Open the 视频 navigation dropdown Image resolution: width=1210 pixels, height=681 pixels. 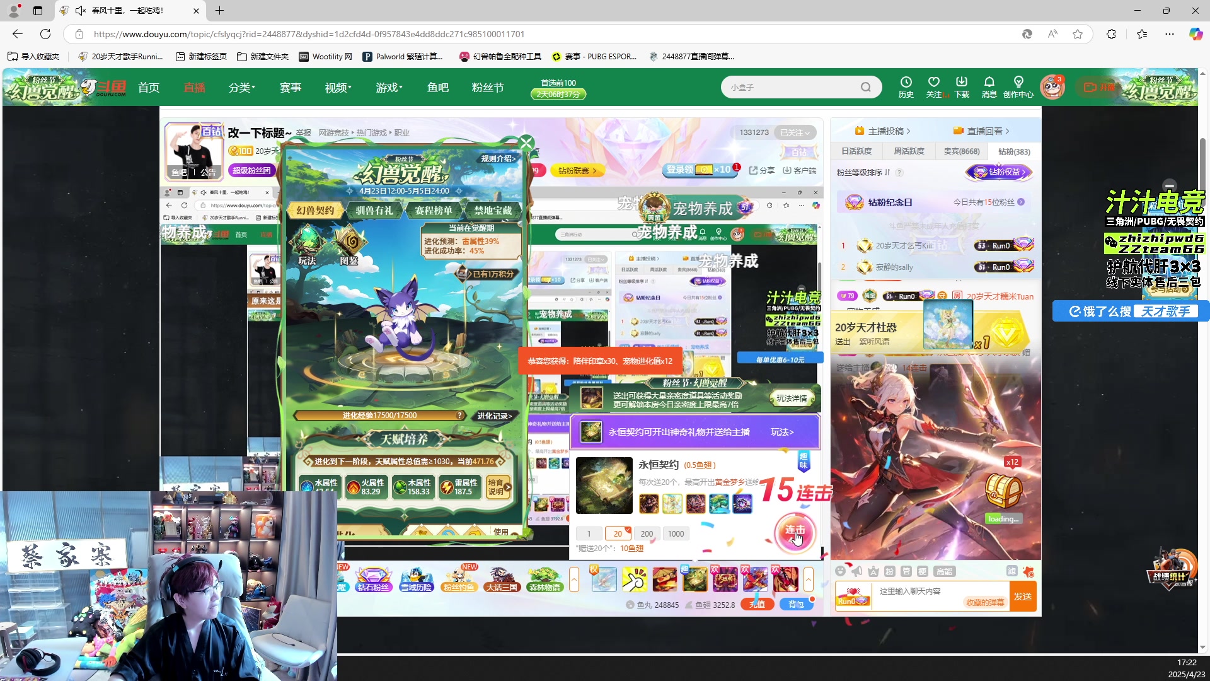tap(338, 88)
